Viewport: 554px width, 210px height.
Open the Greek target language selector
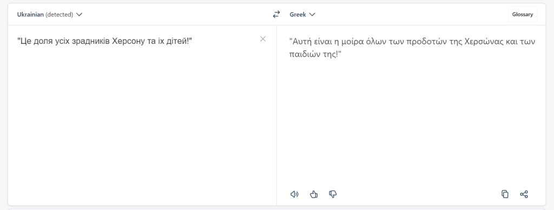coord(302,15)
